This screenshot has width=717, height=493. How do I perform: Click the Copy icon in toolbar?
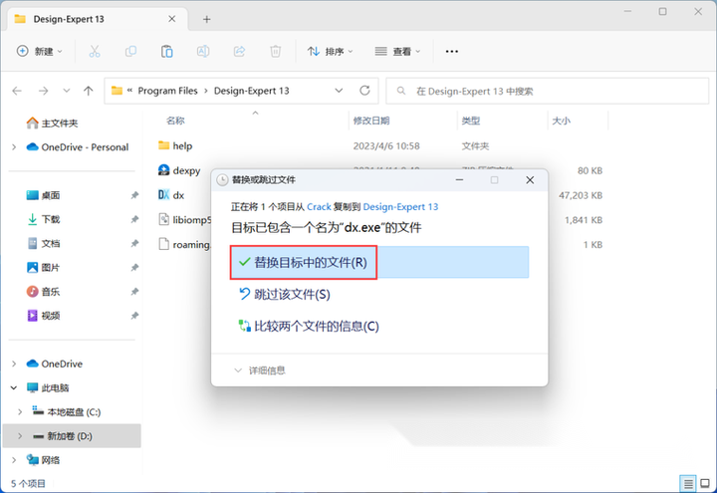(x=130, y=51)
